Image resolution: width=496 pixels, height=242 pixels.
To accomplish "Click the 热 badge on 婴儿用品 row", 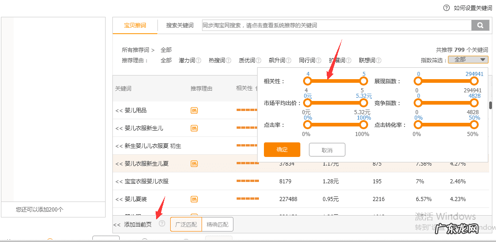I will pos(194,111).
